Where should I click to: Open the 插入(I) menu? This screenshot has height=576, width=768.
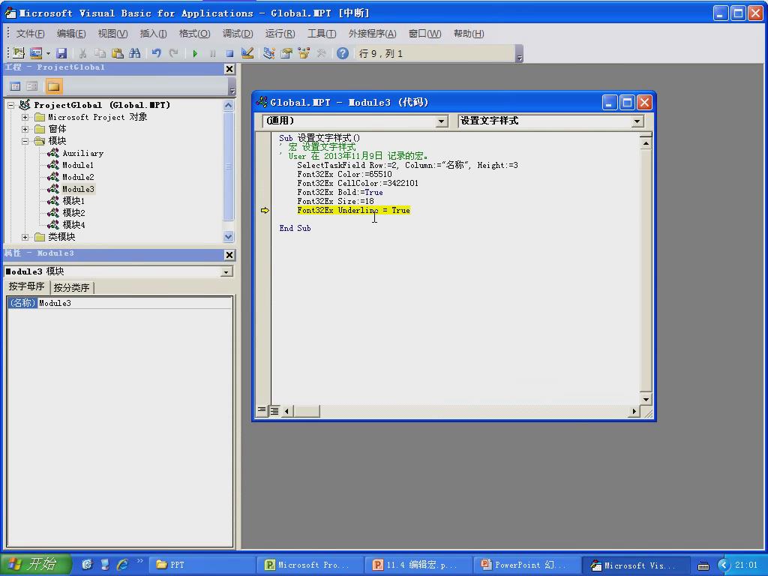tap(153, 33)
